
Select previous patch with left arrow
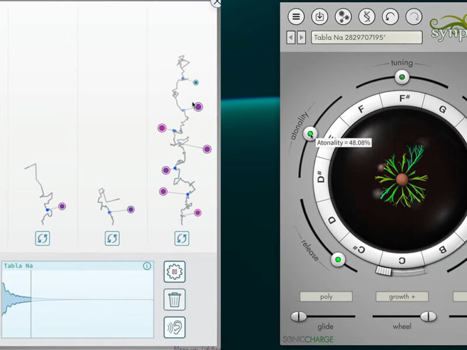pyautogui.click(x=291, y=38)
